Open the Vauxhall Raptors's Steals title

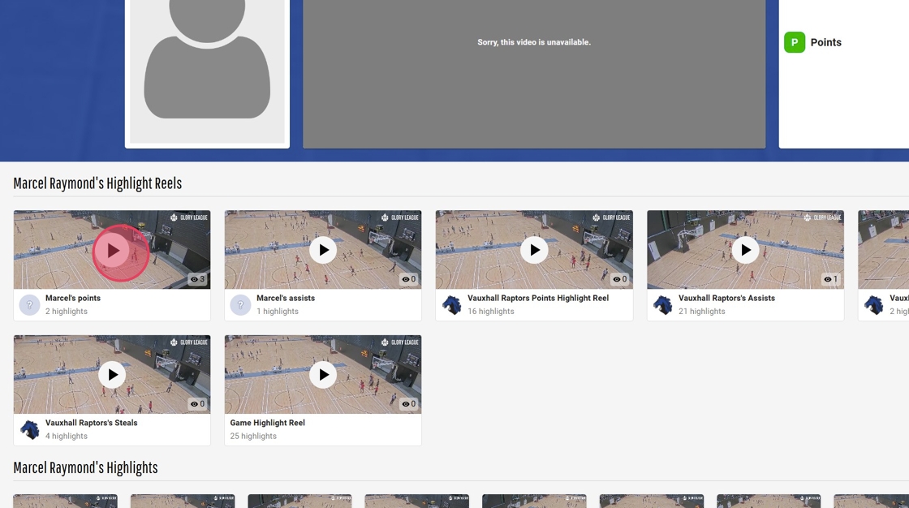91,423
